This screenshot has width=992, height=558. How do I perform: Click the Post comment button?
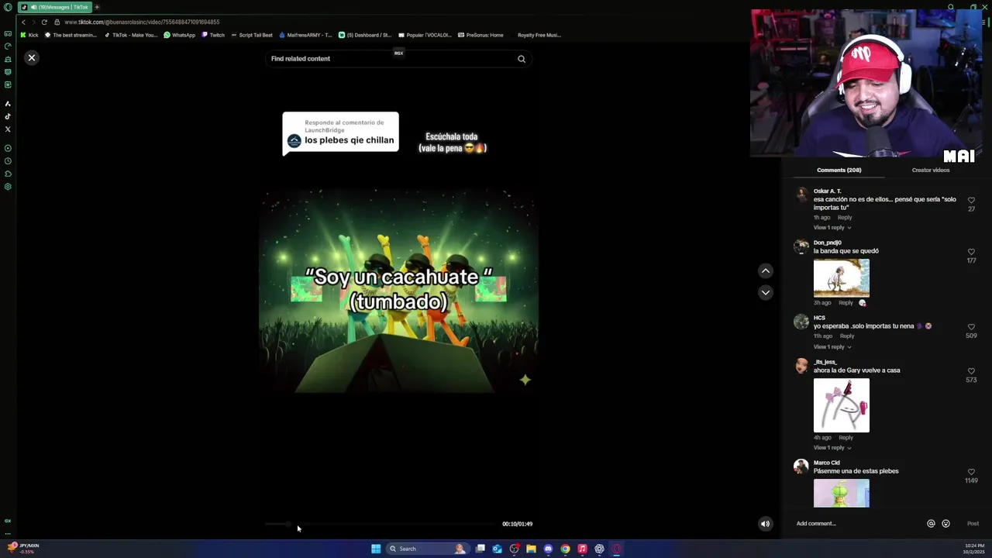point(973,524)
